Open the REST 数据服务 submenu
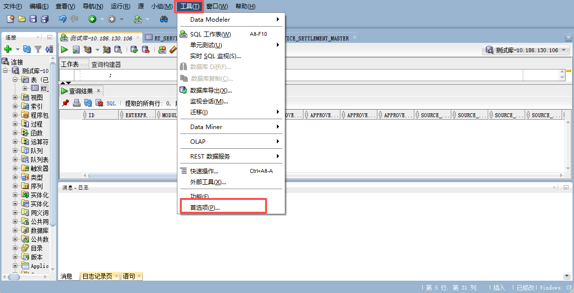Viewport: 574px width, 293px height. (231, 156)
